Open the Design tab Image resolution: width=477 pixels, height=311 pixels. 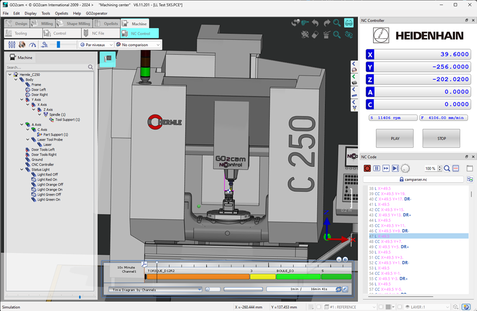(17, 24)
